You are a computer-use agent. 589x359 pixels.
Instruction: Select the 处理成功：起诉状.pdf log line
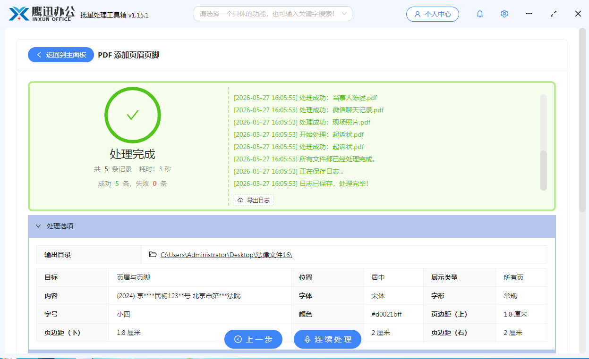[x=299, y=147]
